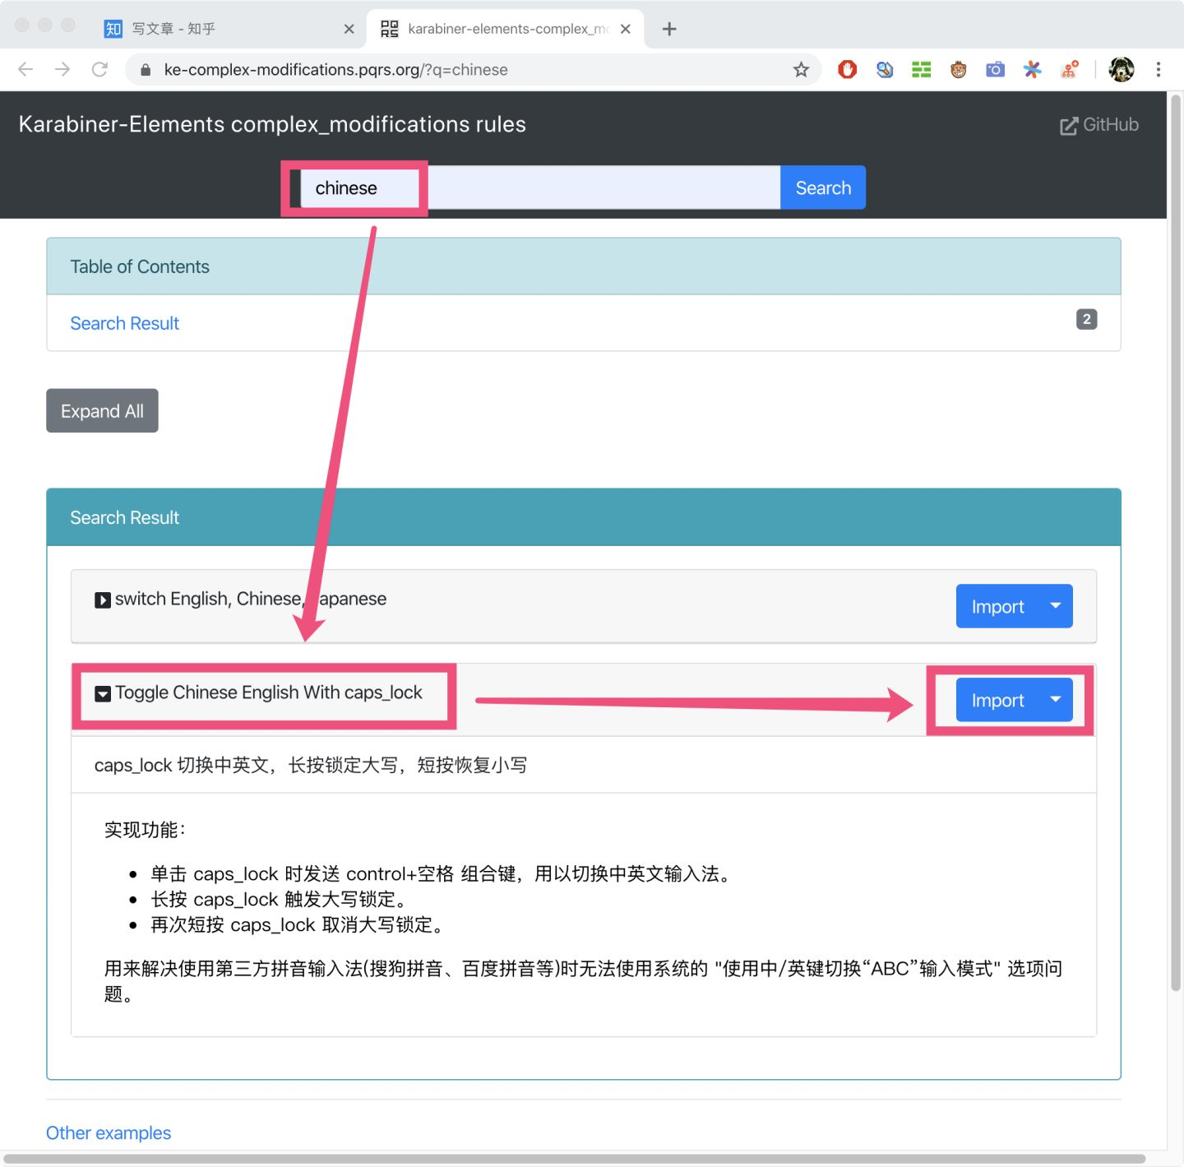Jump to Search Result in contents
This screenshot has width=1184, height=1167.
click(124, 323)
